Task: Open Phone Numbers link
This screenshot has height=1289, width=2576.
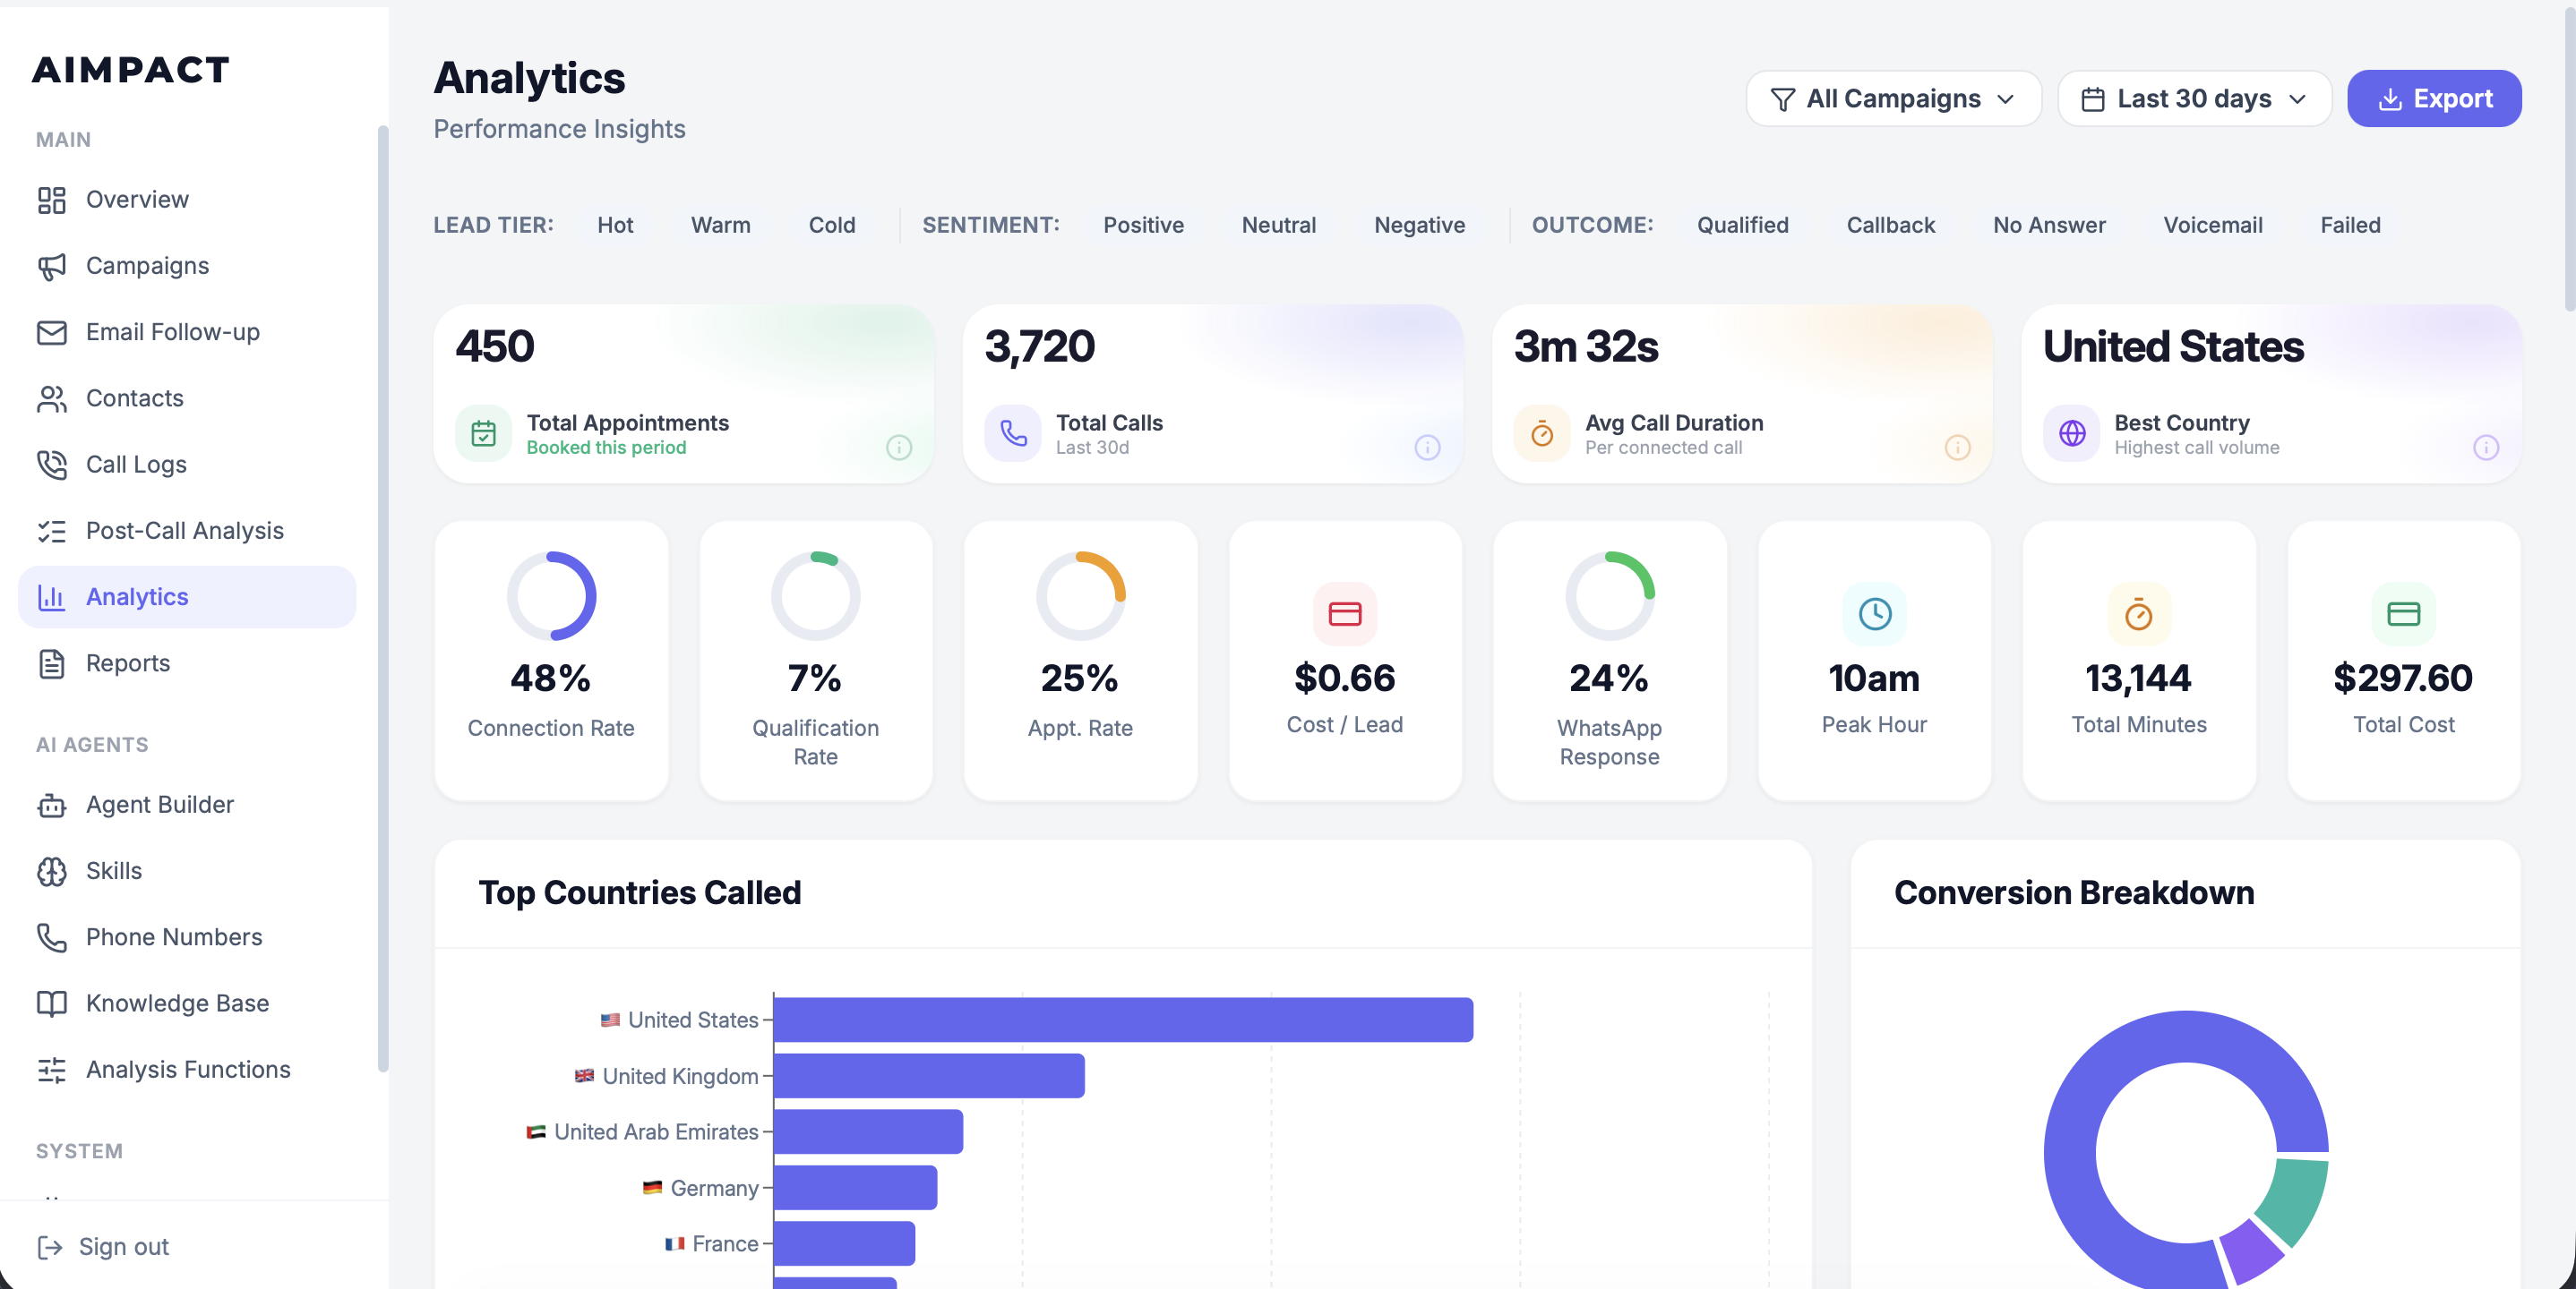Action: pos(187,937)
